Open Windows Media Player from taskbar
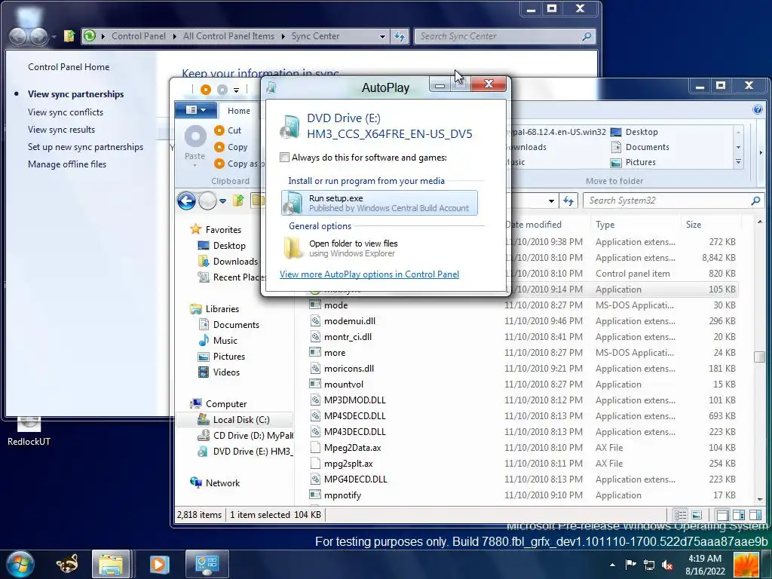This screenshot has width=772, height=579. coord(158,564)
